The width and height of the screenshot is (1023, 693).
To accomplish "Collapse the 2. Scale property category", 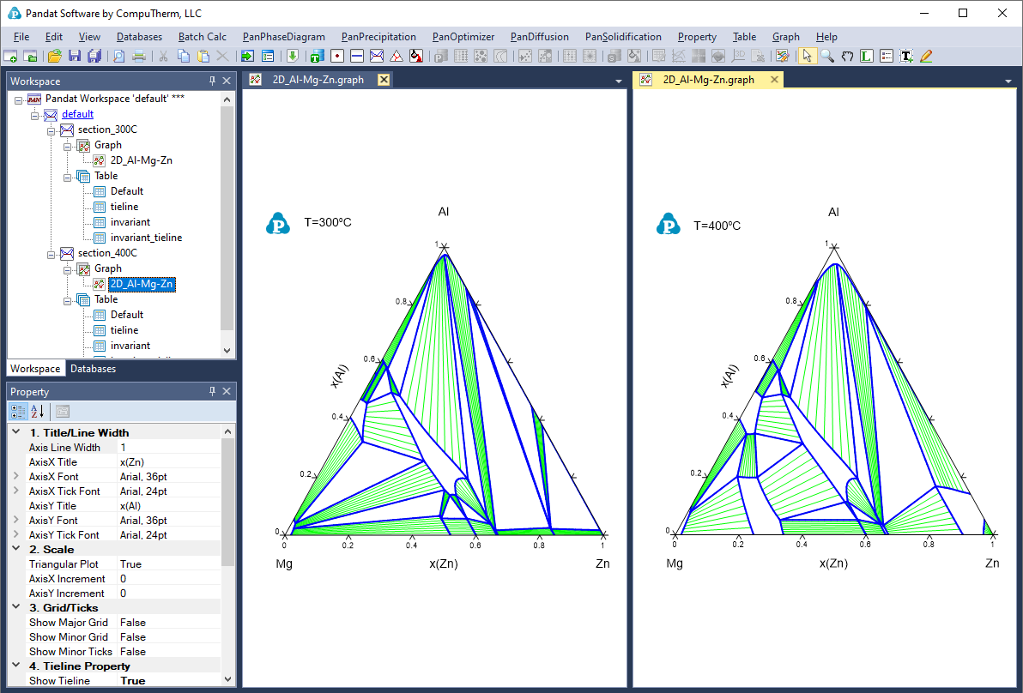I will pos(15,550).
